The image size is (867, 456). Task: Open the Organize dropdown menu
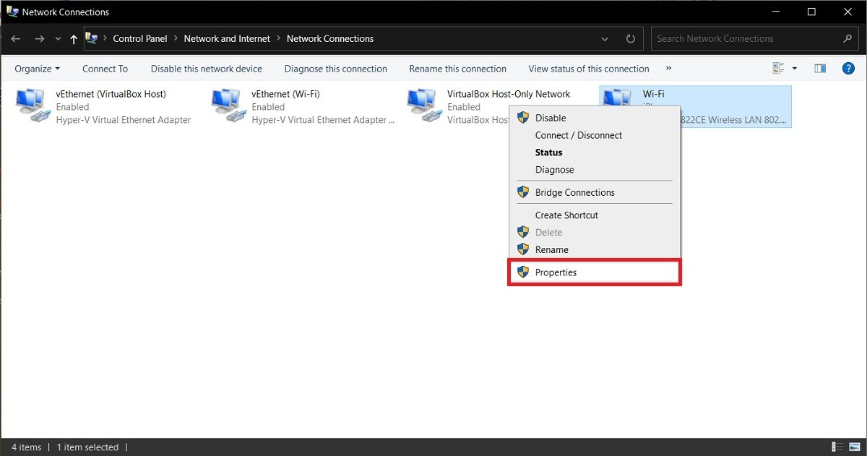pos(38,69)
